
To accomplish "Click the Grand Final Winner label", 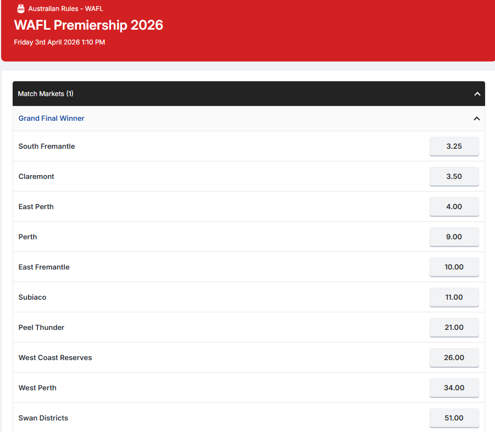I will coord(51,119).
